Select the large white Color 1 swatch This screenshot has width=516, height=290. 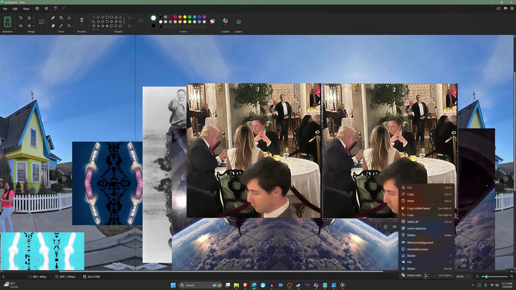click(153, 18)
